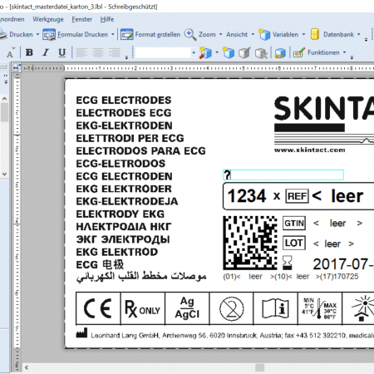Click the ruler corner origin icon
Image resolution: width=374 pixels, height=374 pixels.
click(17, 67)
